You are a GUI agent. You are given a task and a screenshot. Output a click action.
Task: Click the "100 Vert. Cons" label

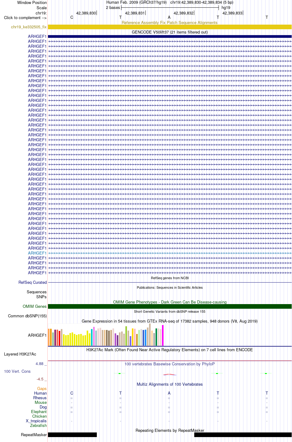17,371
